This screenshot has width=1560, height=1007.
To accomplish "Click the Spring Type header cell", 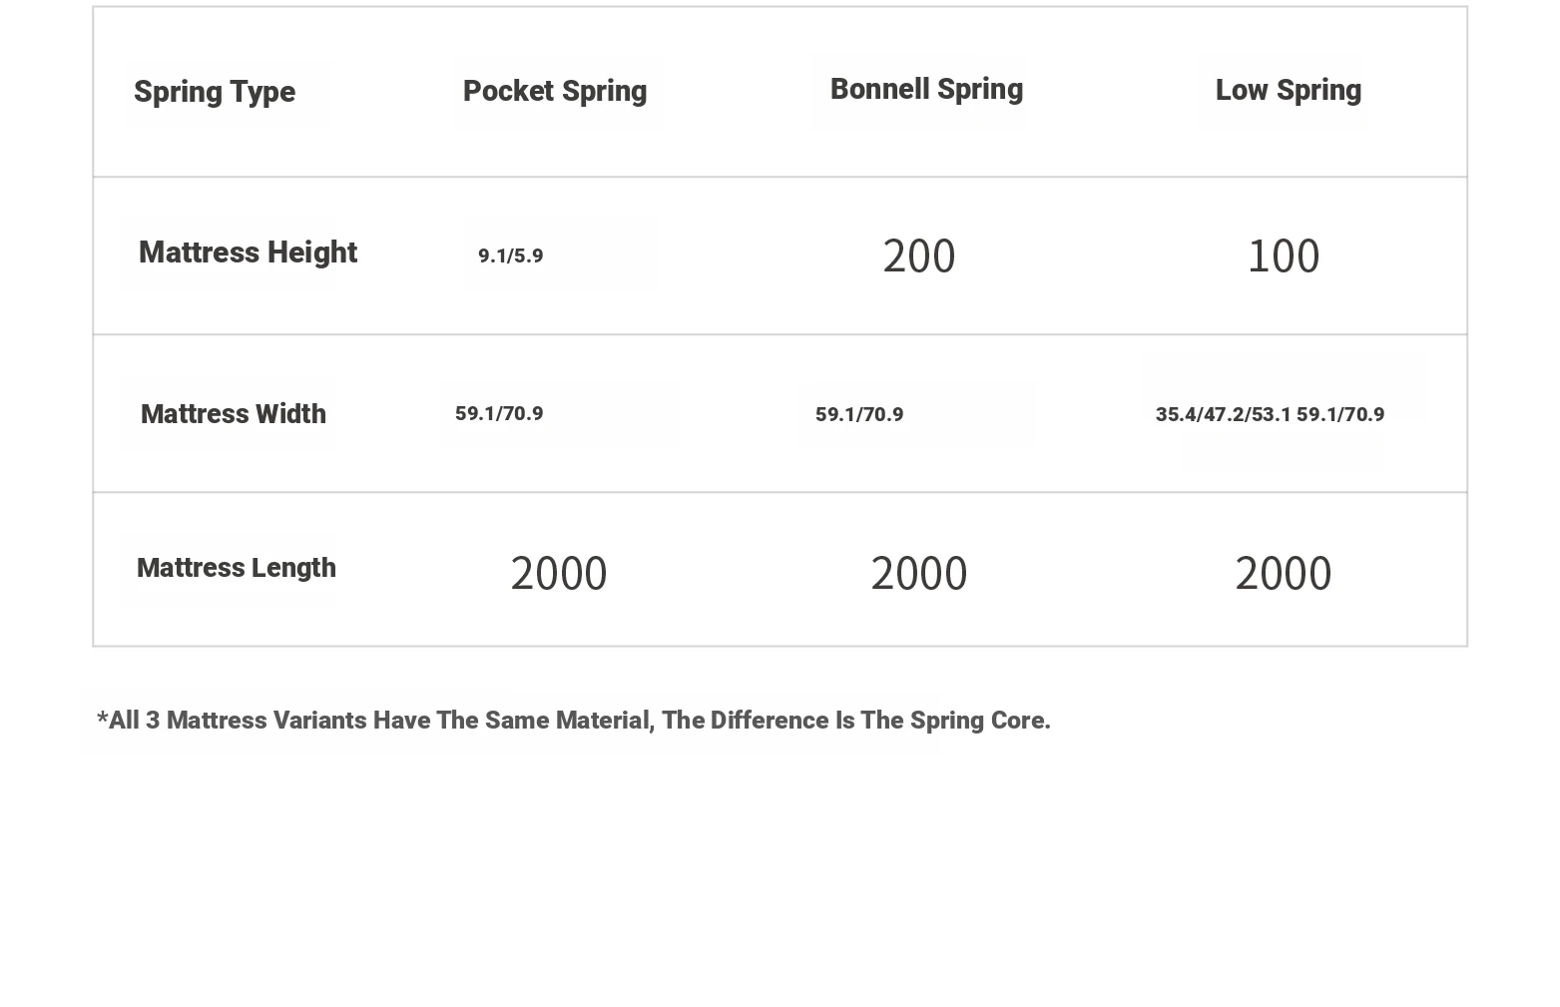I will tap(215, 92).
